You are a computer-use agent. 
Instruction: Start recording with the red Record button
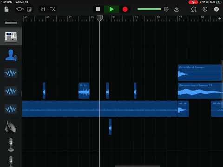(x=125, y=9)
